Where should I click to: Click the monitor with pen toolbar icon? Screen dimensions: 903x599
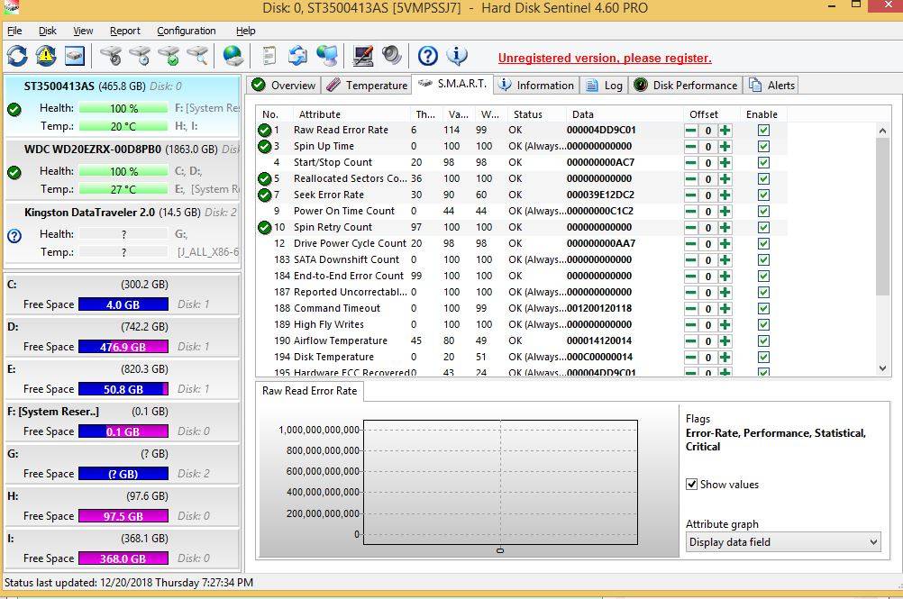click(x=362, y=57)
